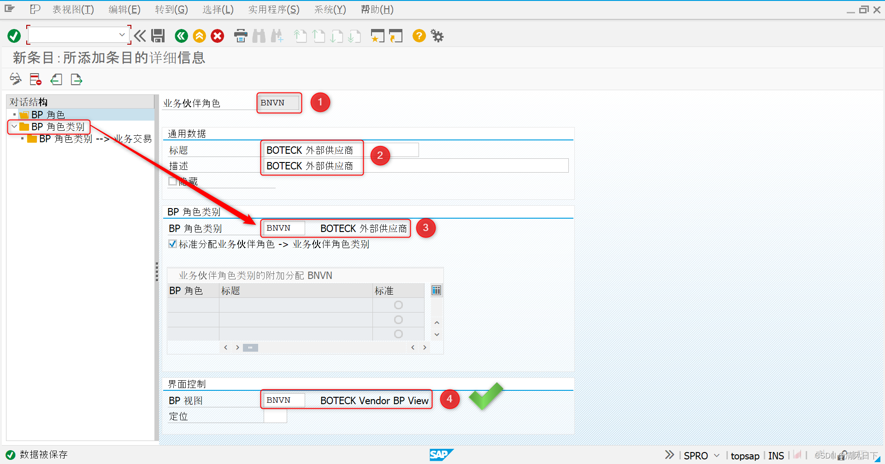Viewport: 885px width, 464px height.
Task: Click the Create New Session icon
Action: (x=378, y=35)
